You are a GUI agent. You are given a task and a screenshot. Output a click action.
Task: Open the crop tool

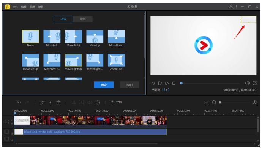[x=73, y=102]
